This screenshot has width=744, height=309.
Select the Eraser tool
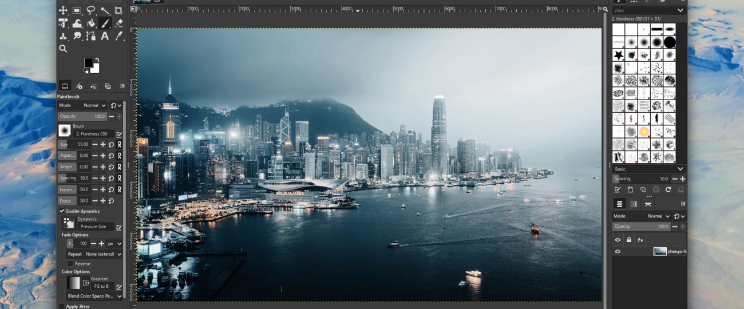click(x=118, y=23)
